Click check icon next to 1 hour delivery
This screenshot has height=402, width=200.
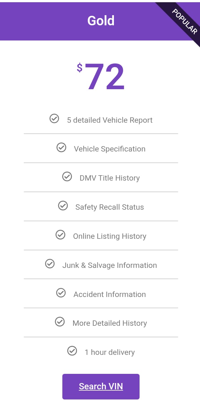click(72, 351)
